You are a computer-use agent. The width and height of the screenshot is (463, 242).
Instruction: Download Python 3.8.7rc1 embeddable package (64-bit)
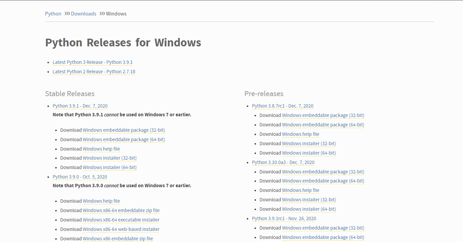[x=323, y=125]
